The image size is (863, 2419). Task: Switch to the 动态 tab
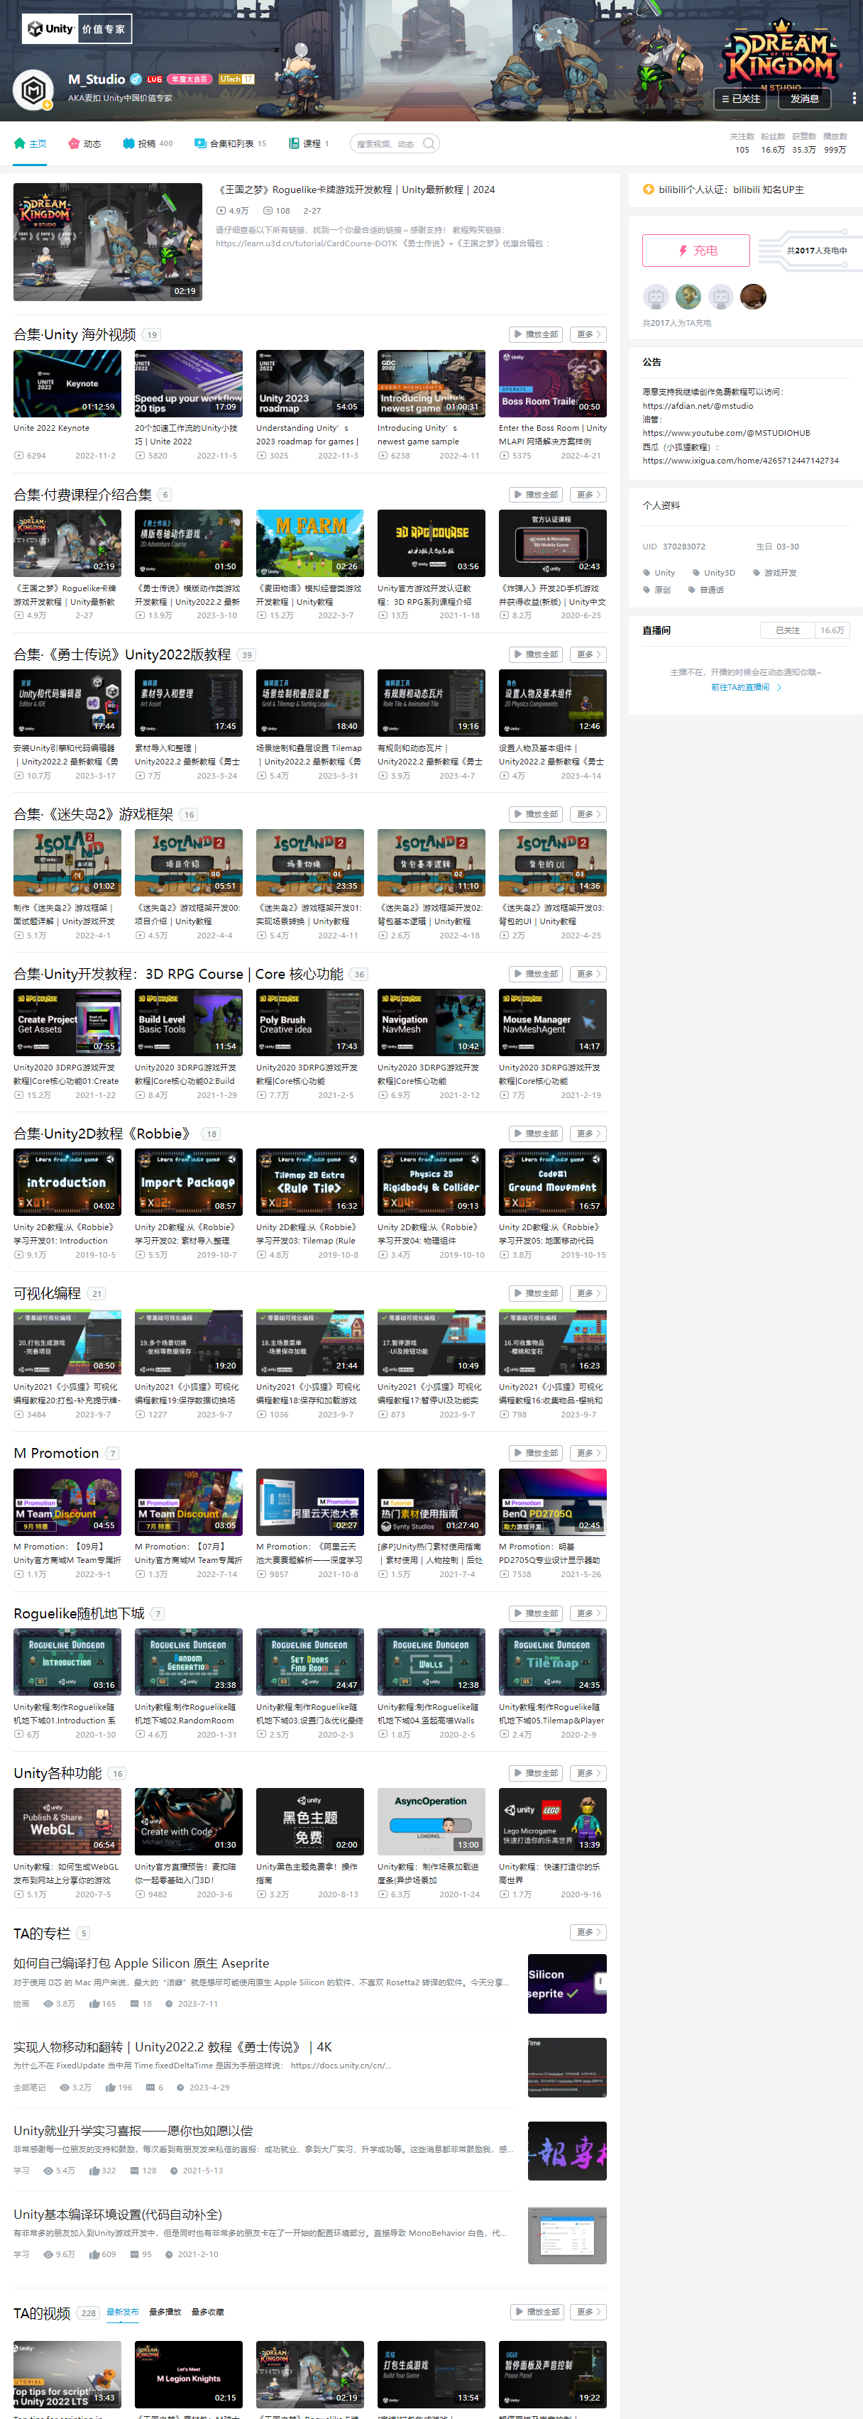pyautogui.click(x=84, y=143)
